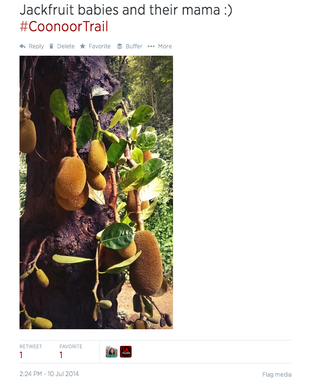Screen dimensions: 311x381
Task: Click the Buffer stacked layers icon
Action: [x=119, y=46]
